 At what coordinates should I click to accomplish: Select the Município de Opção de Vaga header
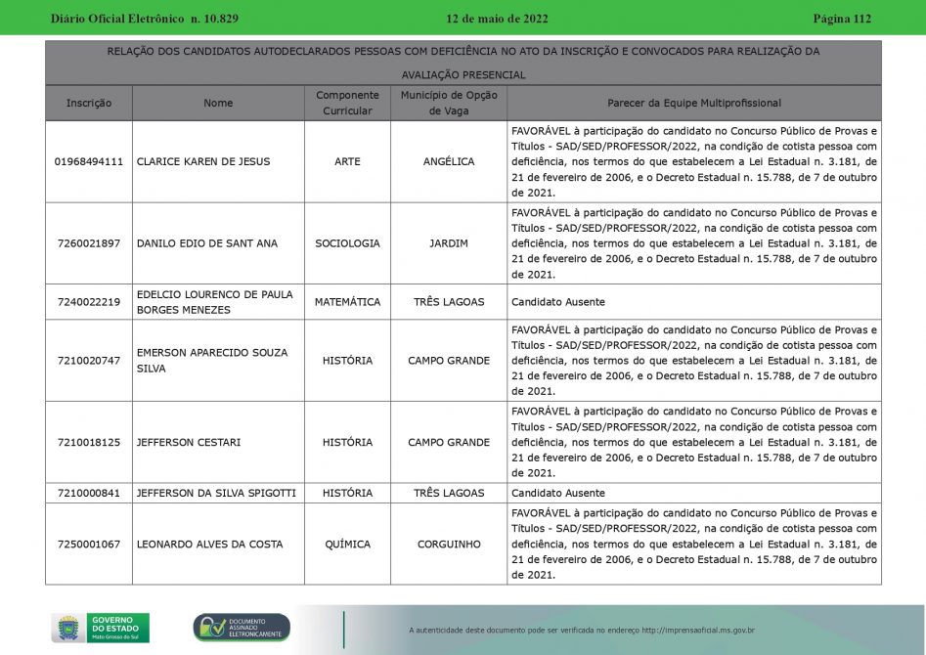449,103
